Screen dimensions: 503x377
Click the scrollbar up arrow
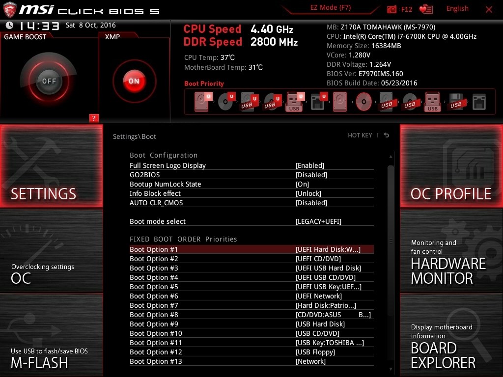pos(391,157)
